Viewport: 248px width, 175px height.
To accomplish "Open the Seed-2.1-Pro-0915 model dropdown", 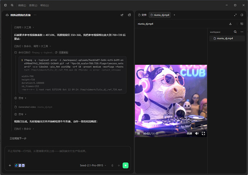I will 93,165.
